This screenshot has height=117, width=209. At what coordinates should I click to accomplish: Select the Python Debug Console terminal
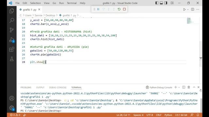(159, 87)
